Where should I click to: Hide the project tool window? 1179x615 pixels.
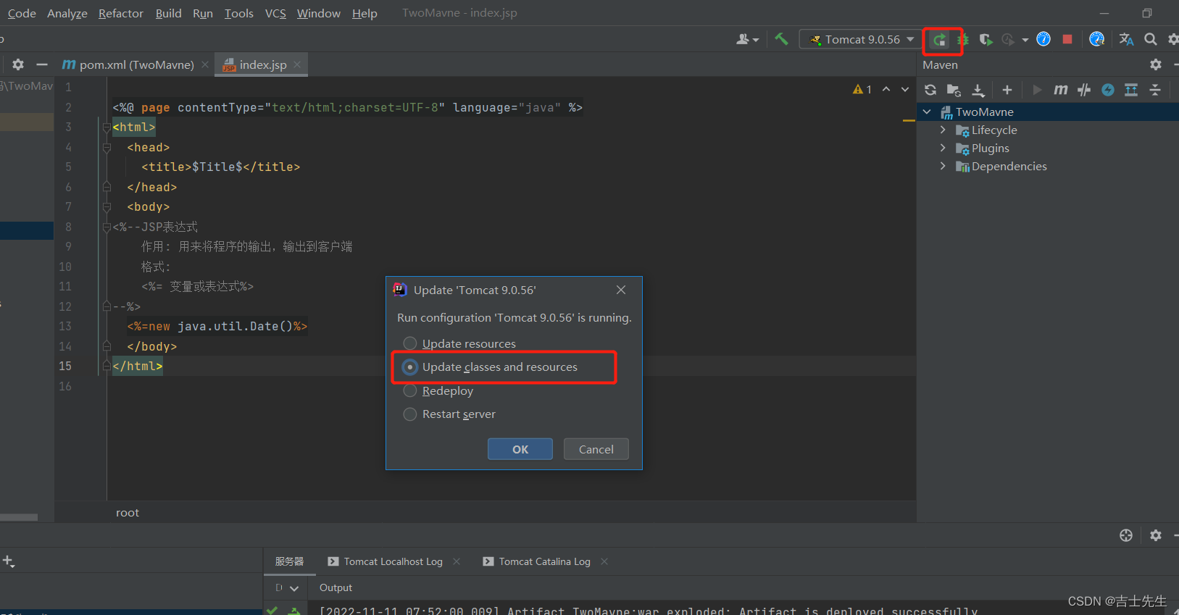tap(42, 64)
